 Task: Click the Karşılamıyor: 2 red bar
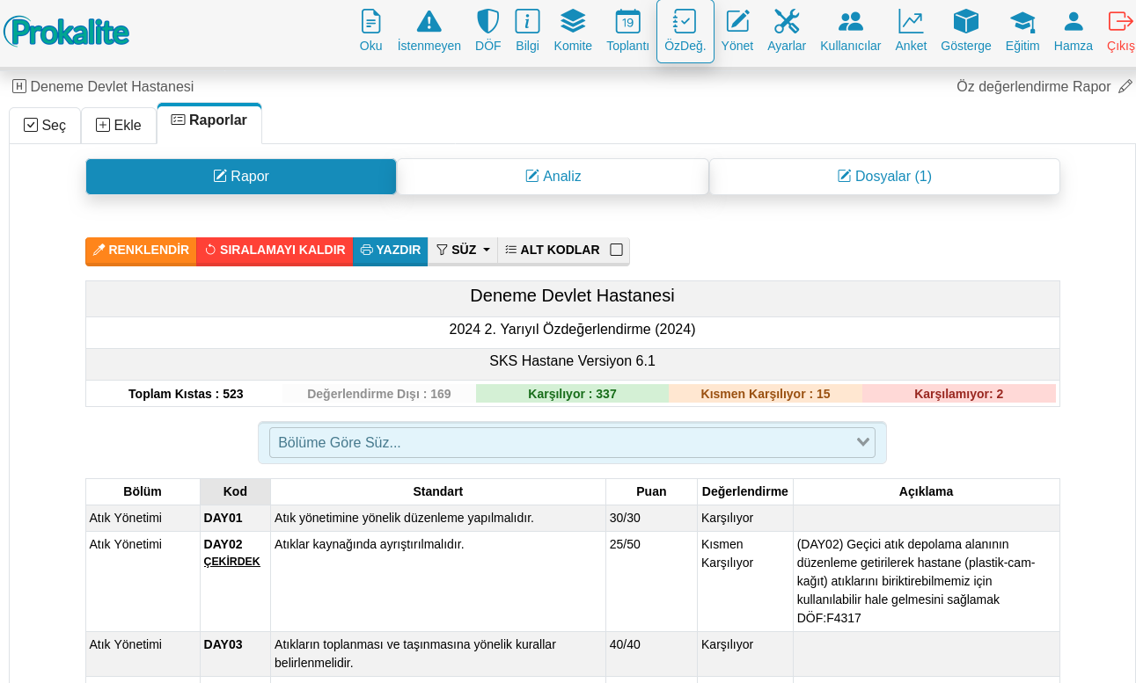pyautogui.click(x=959, y=394)
